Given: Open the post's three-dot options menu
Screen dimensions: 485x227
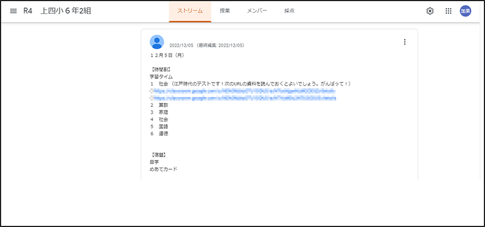Looking at the screenshot, I should tap(405, 42).
